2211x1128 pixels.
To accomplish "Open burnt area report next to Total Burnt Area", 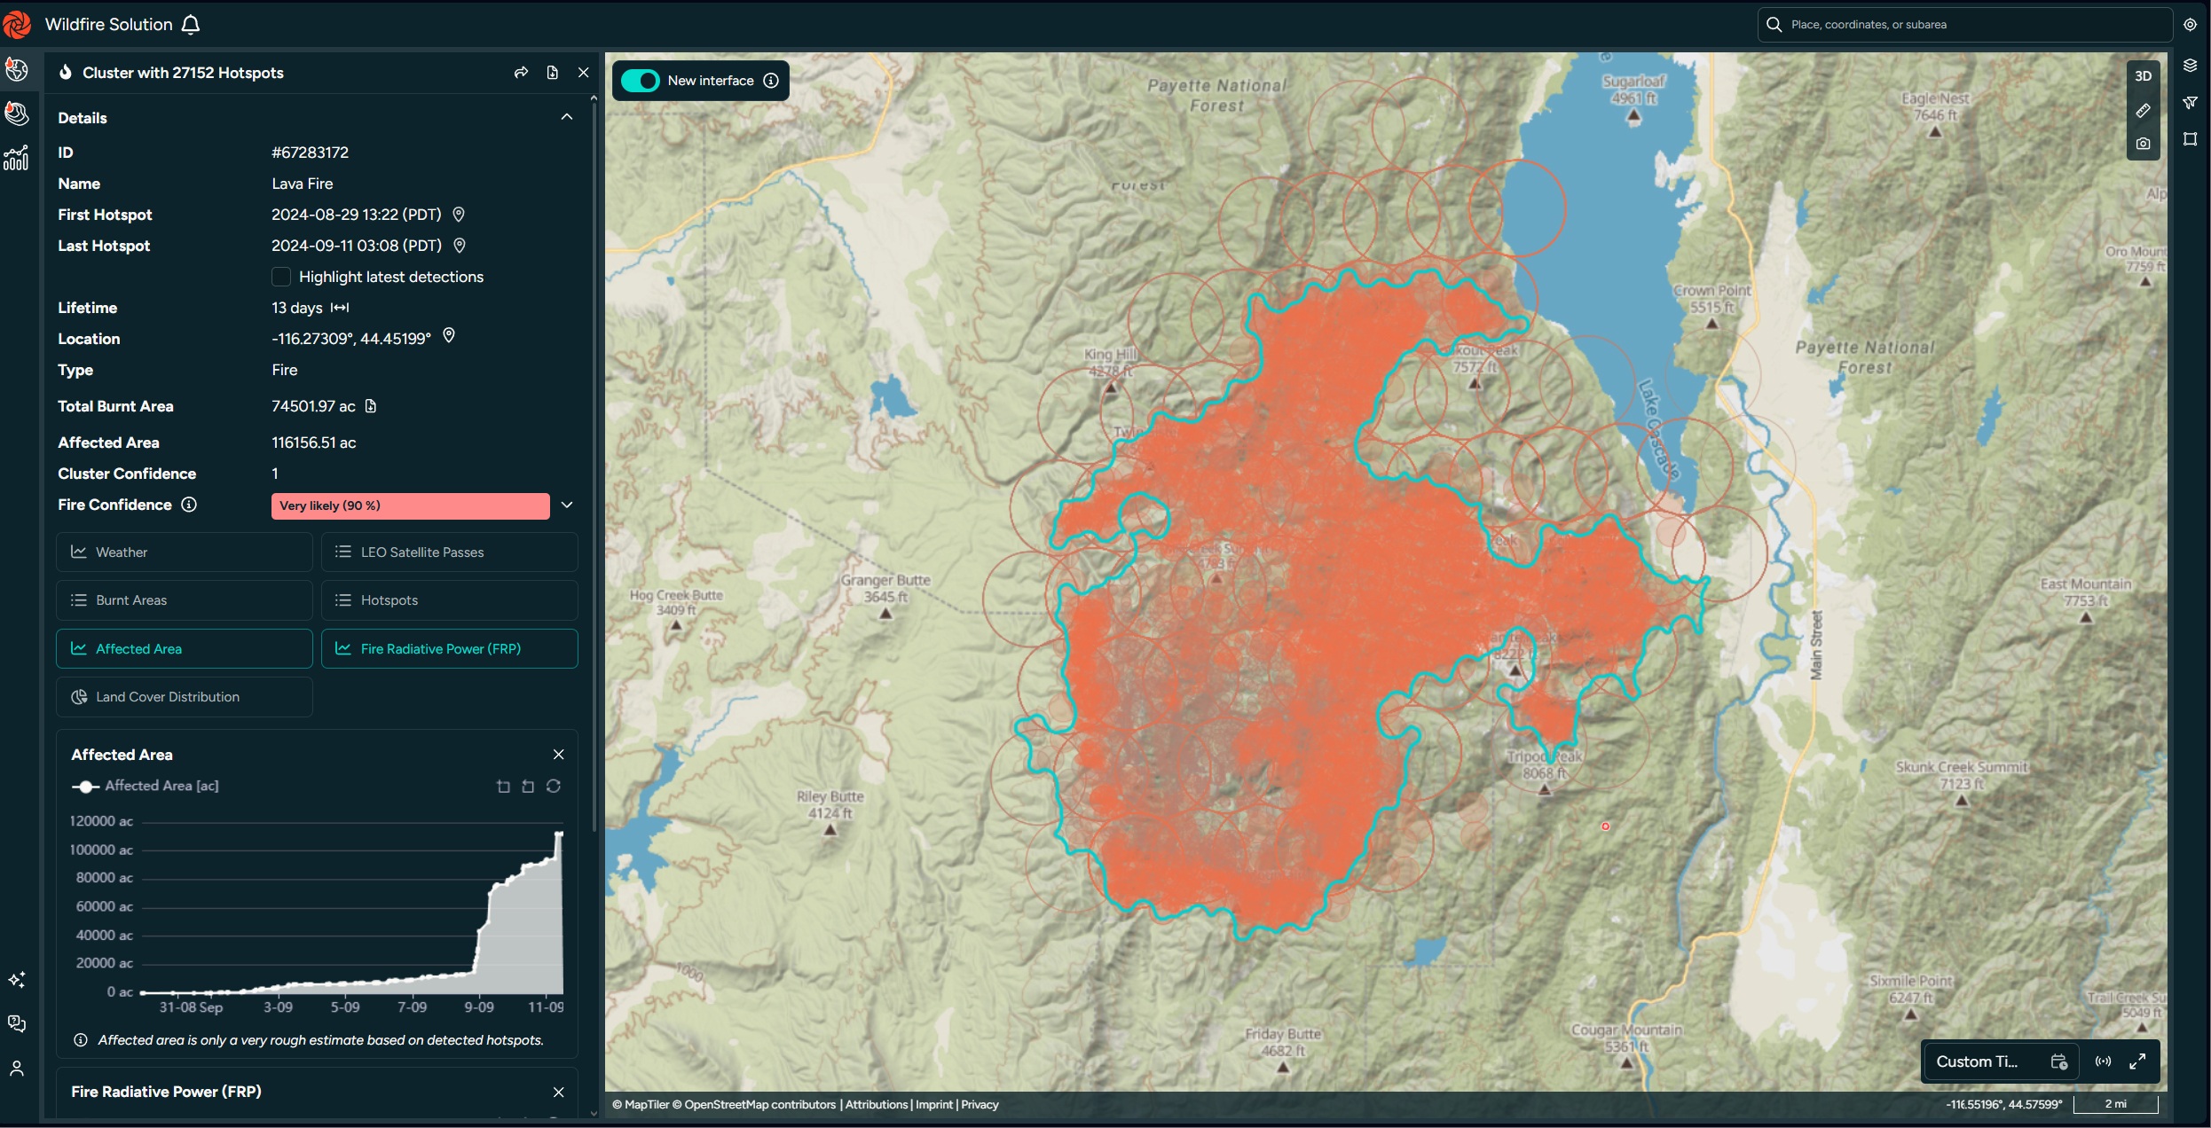I will pos(370,405).
